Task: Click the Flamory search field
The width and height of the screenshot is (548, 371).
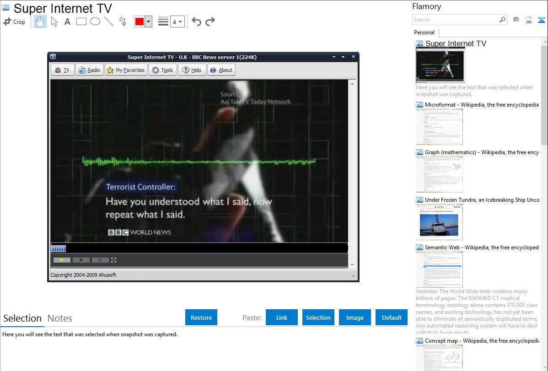Action: (x=455, y=20)
